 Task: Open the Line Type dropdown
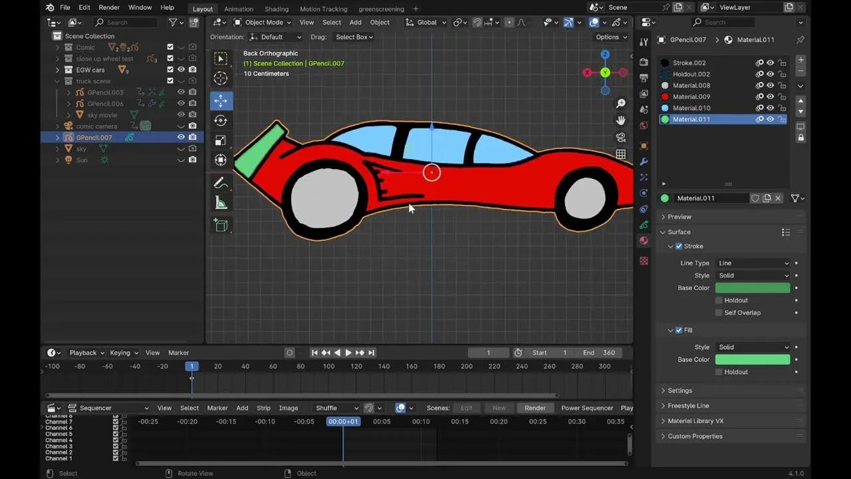[x=753, y=263]
